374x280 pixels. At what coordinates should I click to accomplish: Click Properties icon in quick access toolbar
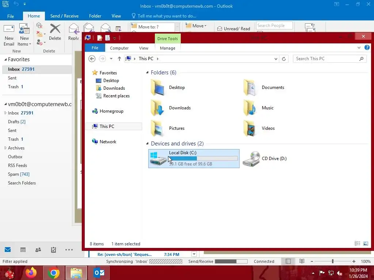tap(100, 38)
